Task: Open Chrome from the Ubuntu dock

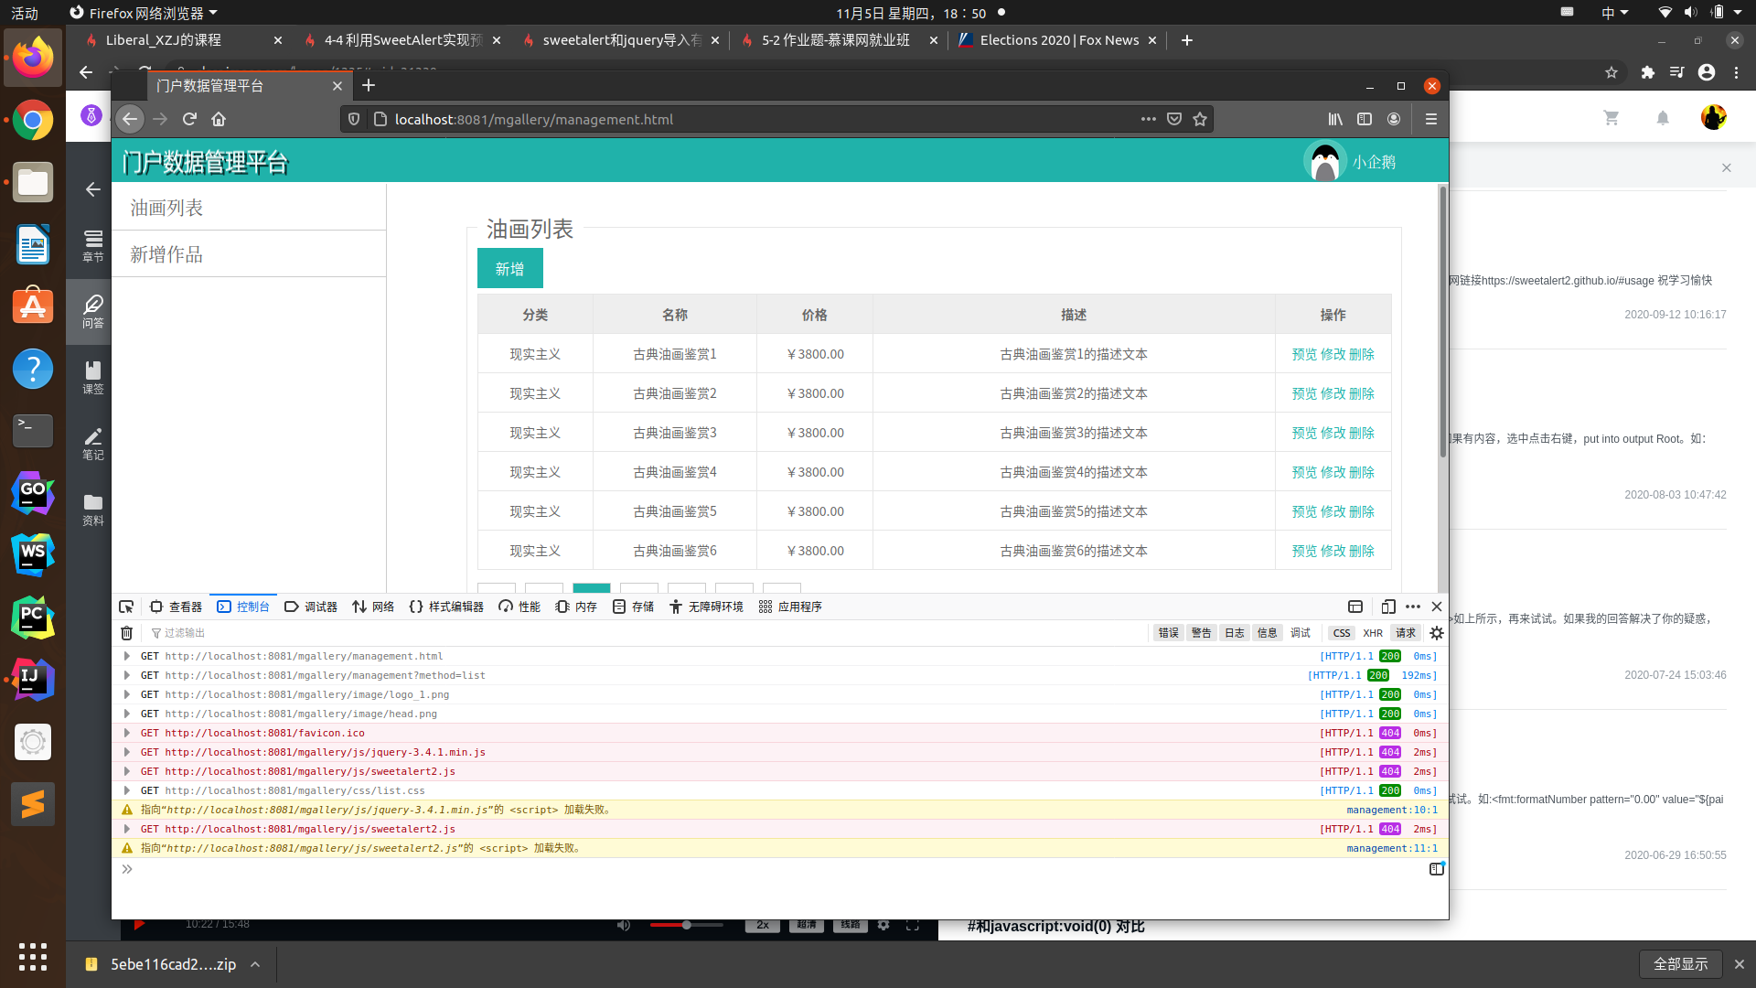Action: [x=33, y=120]
